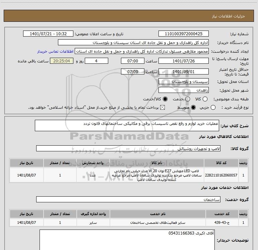Open the buyer contact info link اطلاعات تماس خریدار
Image resolution: width=258 pixels, height=250 pixels.
pos(55,51)
